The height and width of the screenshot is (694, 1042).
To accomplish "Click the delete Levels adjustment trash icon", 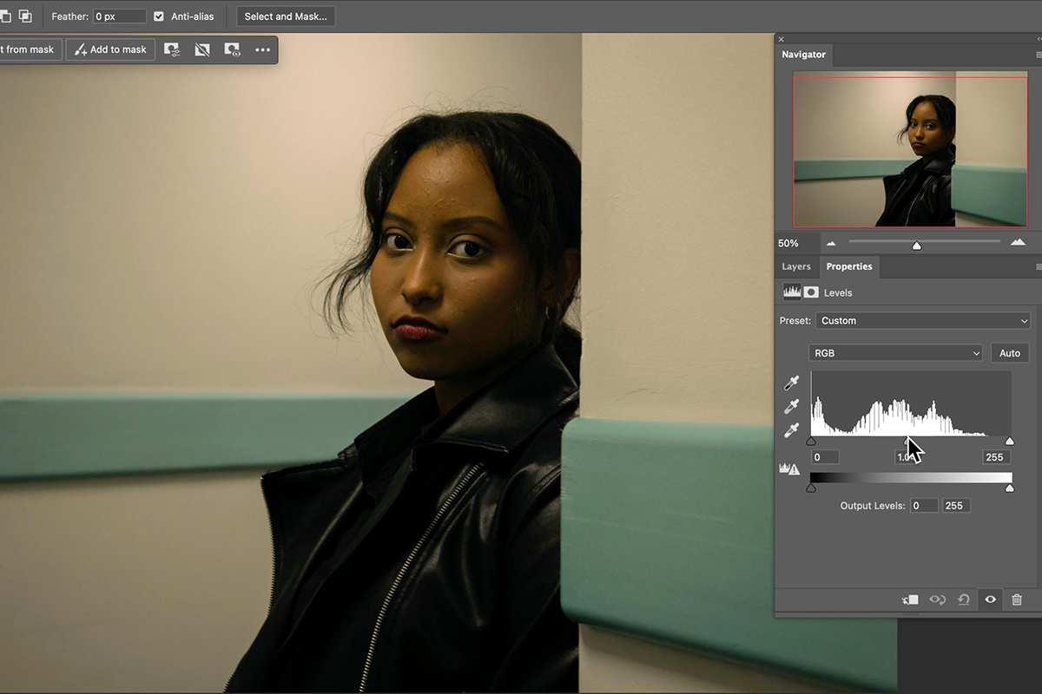I will (x=1017, y=599).
